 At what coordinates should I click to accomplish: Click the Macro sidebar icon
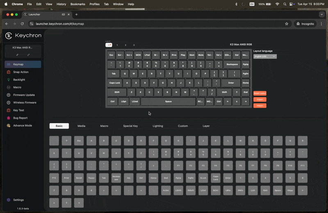pos(9,87)
